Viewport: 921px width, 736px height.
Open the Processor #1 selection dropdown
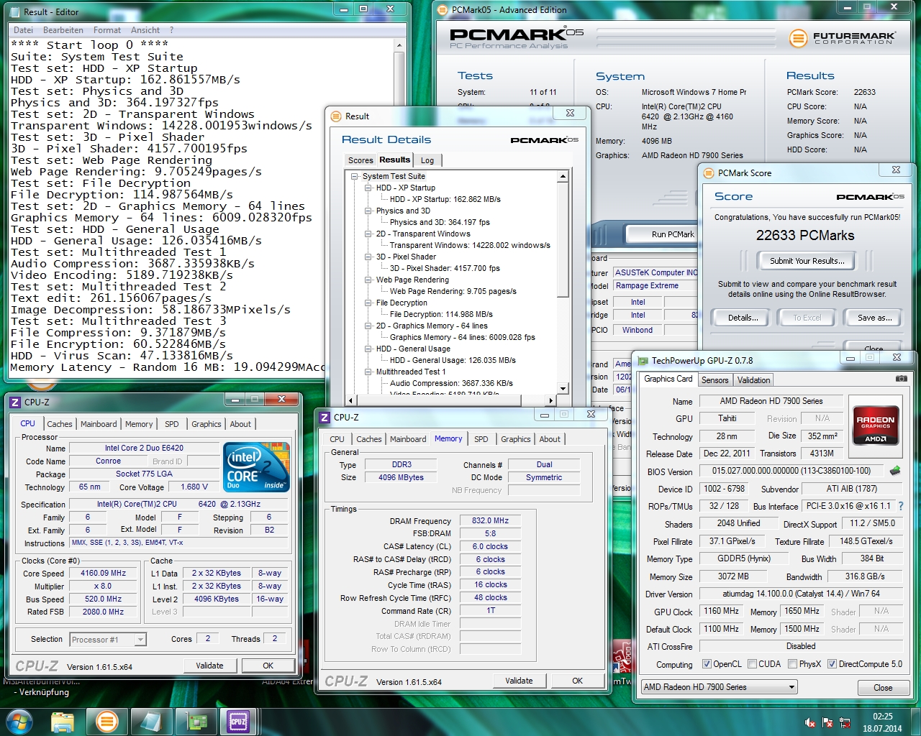(x=108, y=639)
